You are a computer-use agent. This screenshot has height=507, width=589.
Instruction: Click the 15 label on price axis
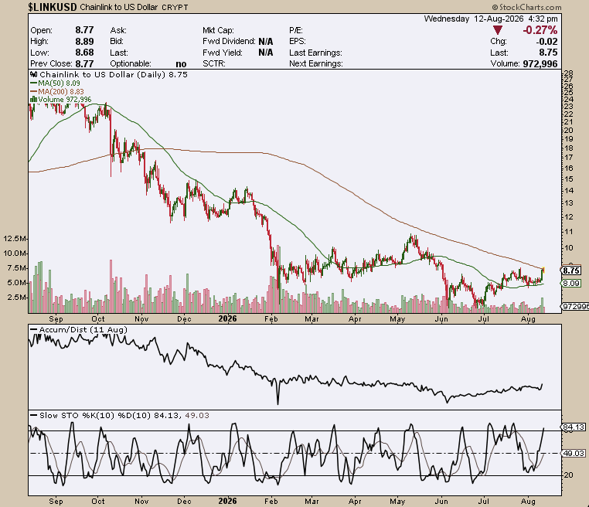coord(568,179)
